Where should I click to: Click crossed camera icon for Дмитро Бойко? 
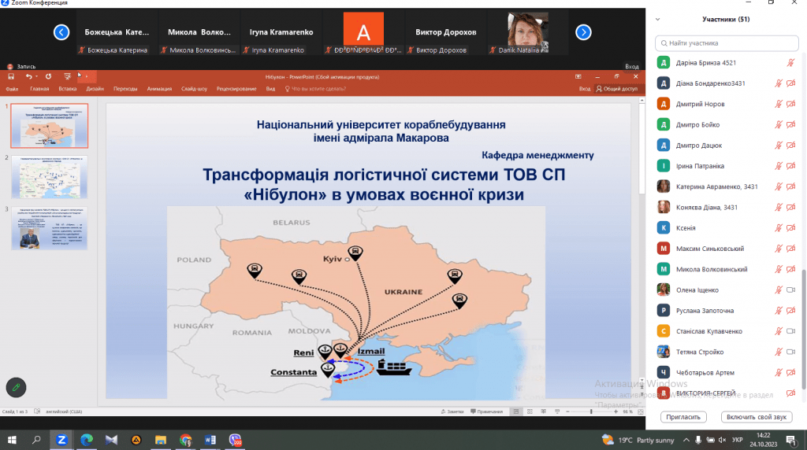[790, 124]
